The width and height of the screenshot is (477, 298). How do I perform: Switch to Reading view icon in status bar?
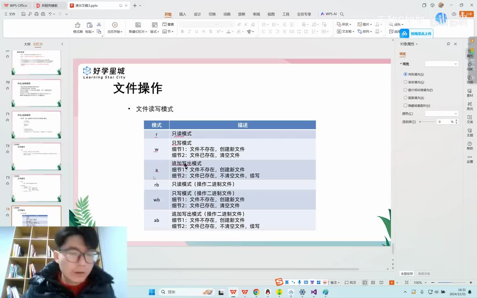click(381, 283)
